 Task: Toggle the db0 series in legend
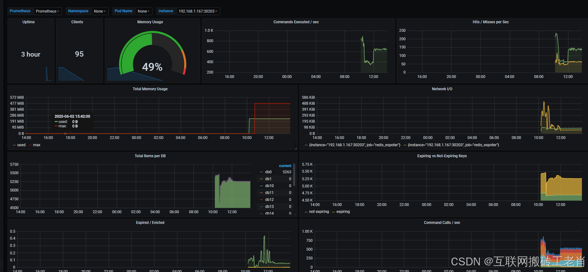268,172
